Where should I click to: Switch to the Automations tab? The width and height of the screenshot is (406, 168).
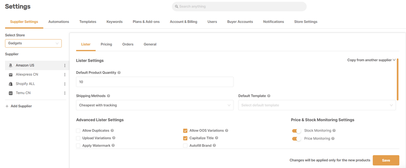(x=59, y=22)
